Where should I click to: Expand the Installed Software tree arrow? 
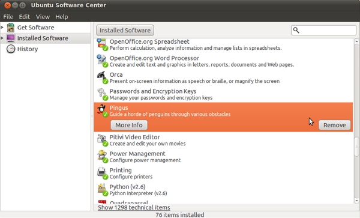(2, 38)
